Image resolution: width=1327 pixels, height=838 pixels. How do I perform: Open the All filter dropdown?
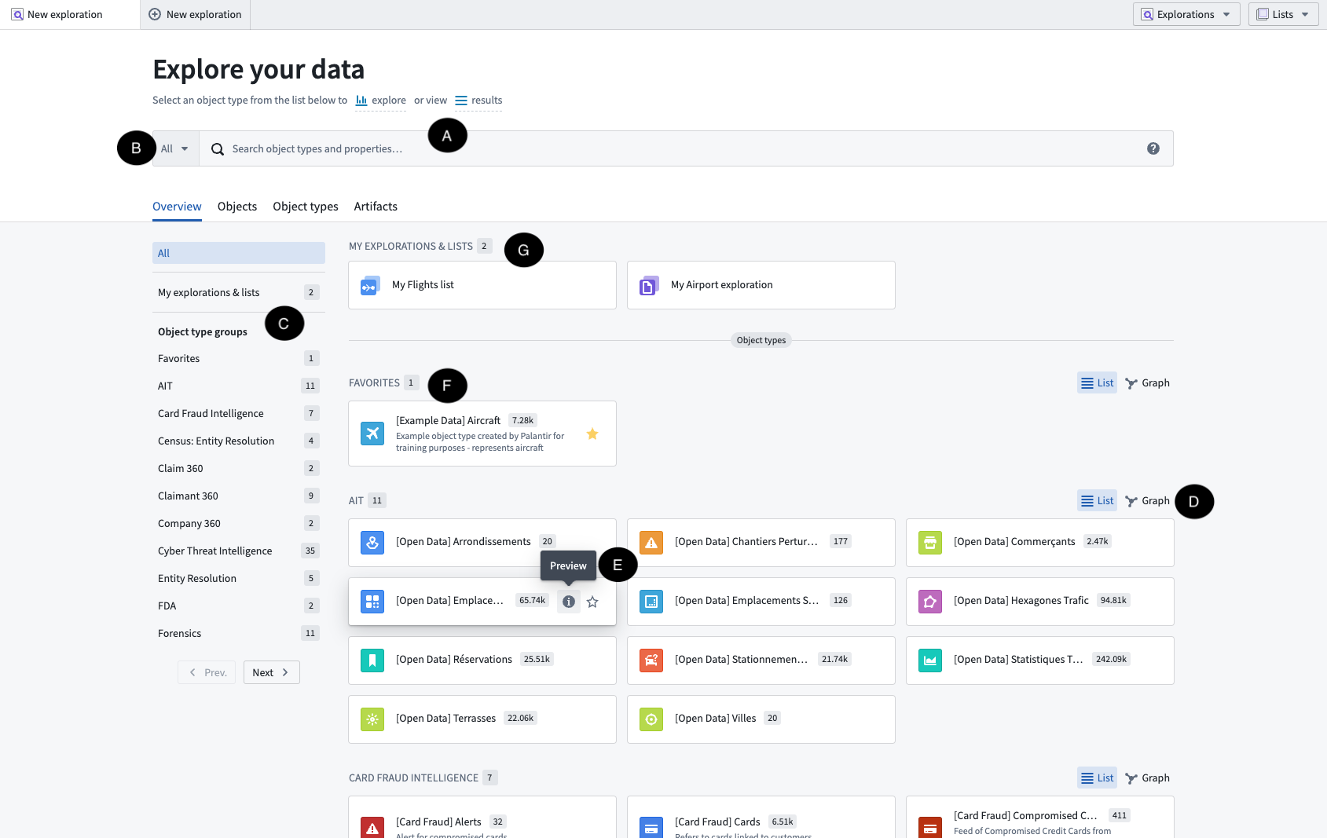175,148
